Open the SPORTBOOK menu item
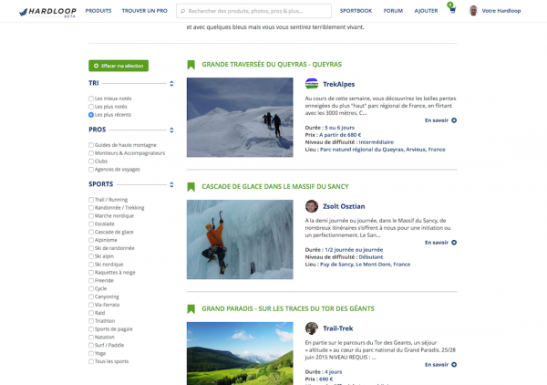 click(x=356, y=11)
